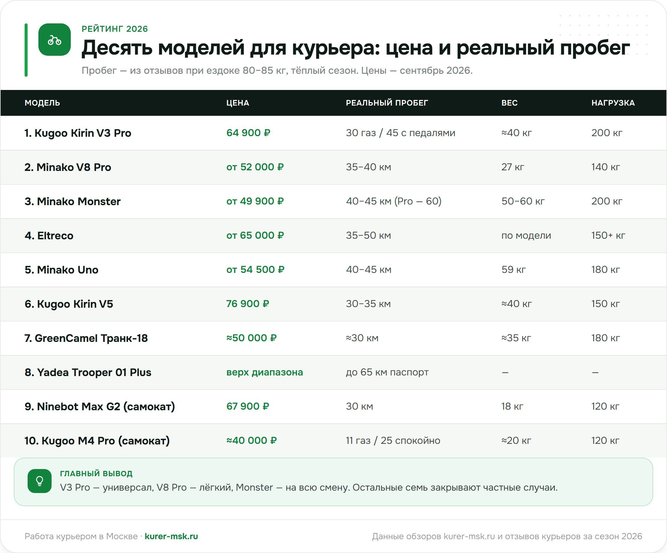Select the GreenCamel price «≈50 000 ₽»
This screenshot has width=667, height=553.
point(252,338)
